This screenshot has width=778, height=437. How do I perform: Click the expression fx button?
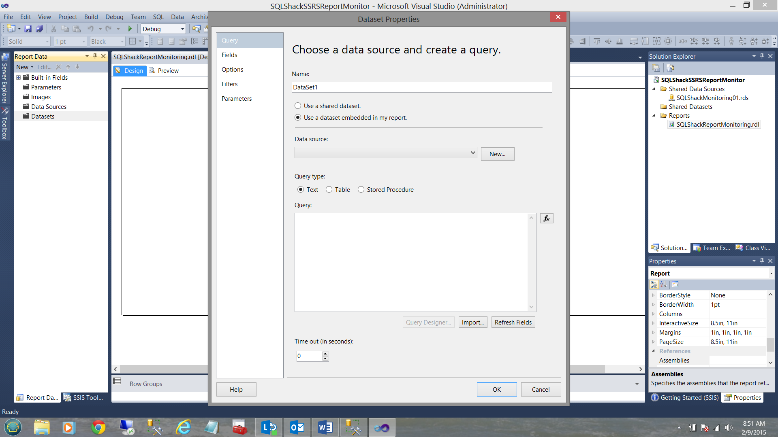click(x=547, y=218)
